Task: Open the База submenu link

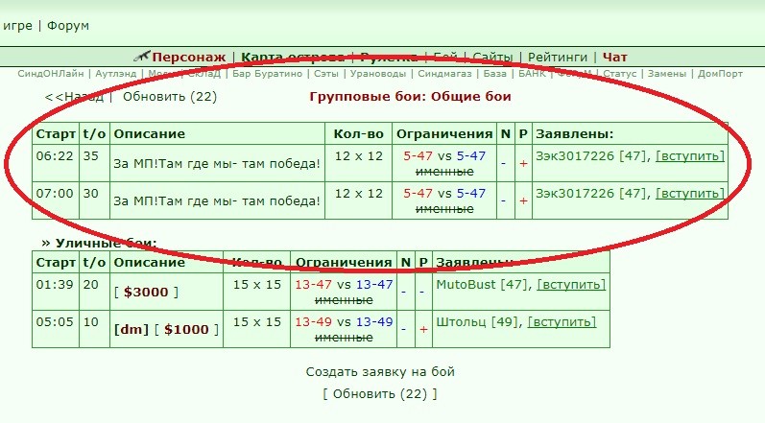Action: (494, 74)
